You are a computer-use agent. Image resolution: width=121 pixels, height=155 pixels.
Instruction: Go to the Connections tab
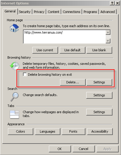72,12
